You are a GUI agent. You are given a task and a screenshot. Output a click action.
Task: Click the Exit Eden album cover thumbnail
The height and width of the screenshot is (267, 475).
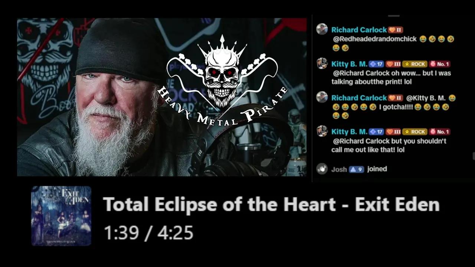pyautogui.click(x=61, y=216)
